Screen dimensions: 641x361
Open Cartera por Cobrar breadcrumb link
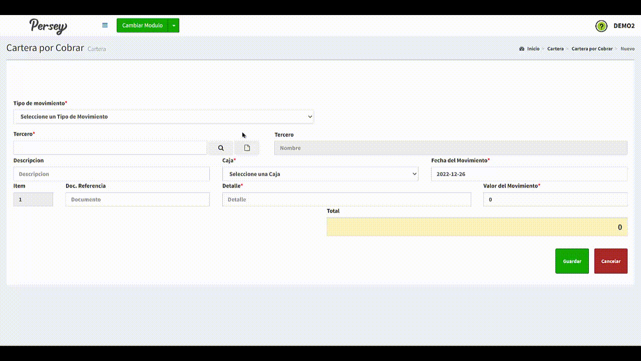click(592, 49)
